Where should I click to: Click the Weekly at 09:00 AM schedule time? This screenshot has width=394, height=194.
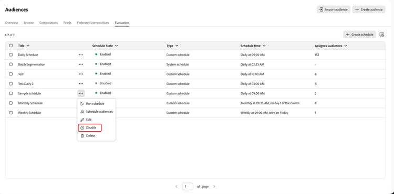tap(264, 113)
